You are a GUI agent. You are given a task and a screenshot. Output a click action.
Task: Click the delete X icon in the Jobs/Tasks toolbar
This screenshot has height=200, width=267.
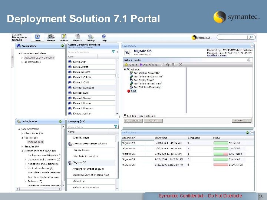click(x=181, y=64)
